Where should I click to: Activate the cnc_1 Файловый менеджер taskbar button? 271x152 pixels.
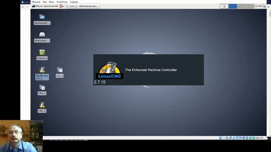click(x=83, y=6)
